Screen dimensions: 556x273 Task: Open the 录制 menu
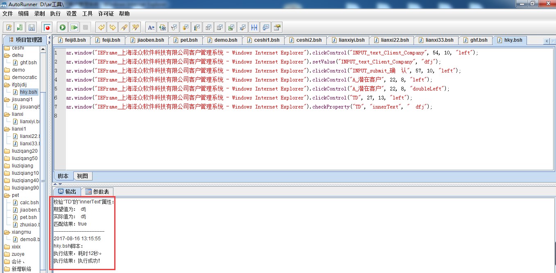(x=39, y=14)
